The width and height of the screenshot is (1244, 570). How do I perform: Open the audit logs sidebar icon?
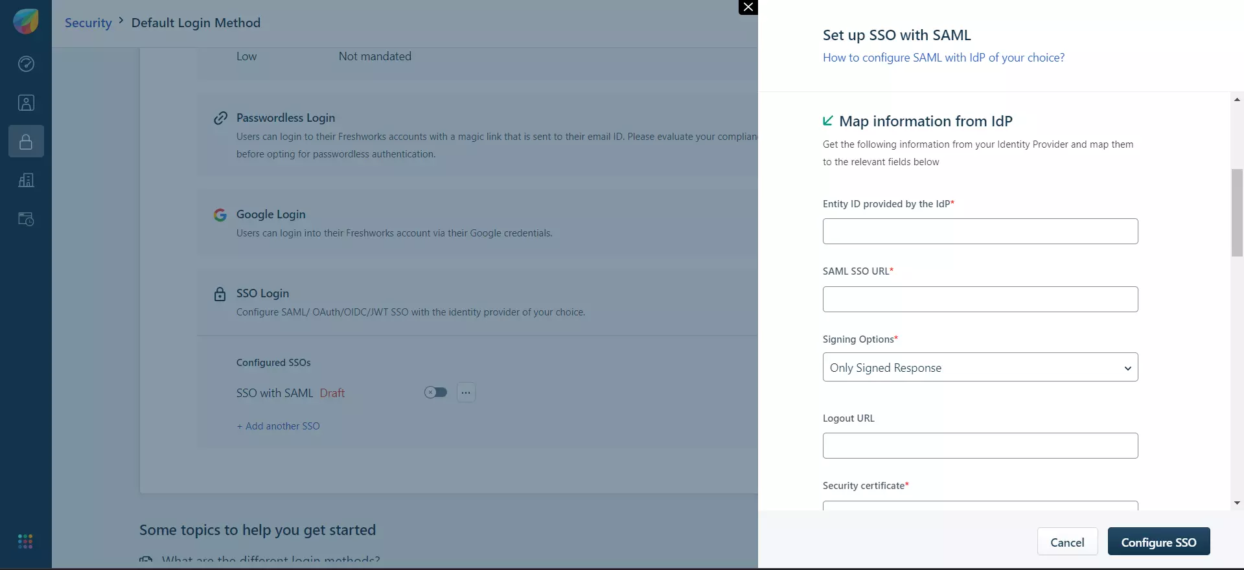coord(26,219)
